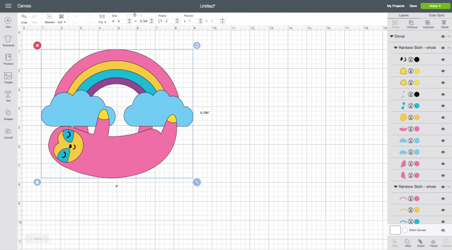The height and width of the screenshot is (250, 452).
Task: Hide the pink rainbow arc layer
Action: coord(443,198)
